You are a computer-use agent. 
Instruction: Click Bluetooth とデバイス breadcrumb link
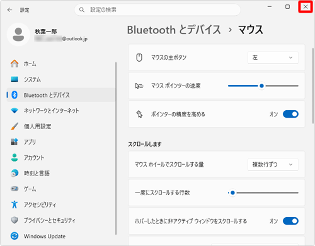point(174,30)
